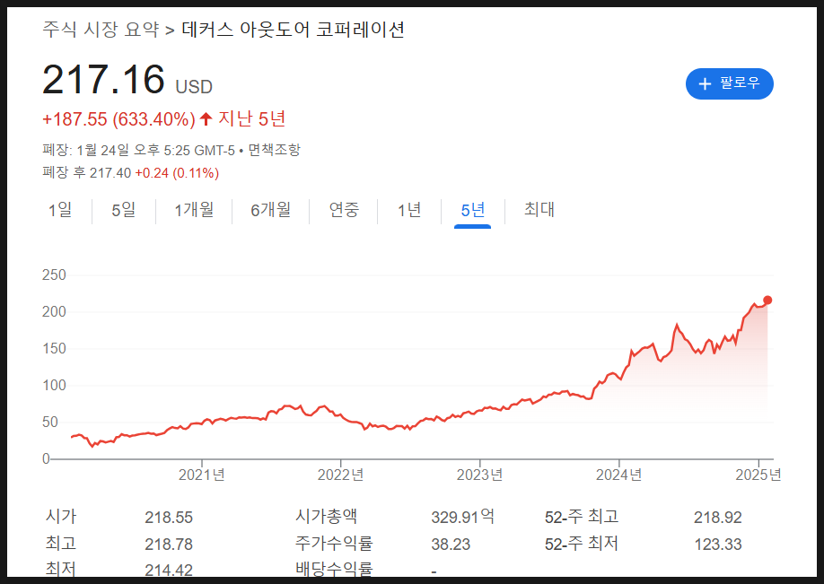Click the 주가수익률 value 38.23
Screen dimensions: 824x584
pos(451,545)
